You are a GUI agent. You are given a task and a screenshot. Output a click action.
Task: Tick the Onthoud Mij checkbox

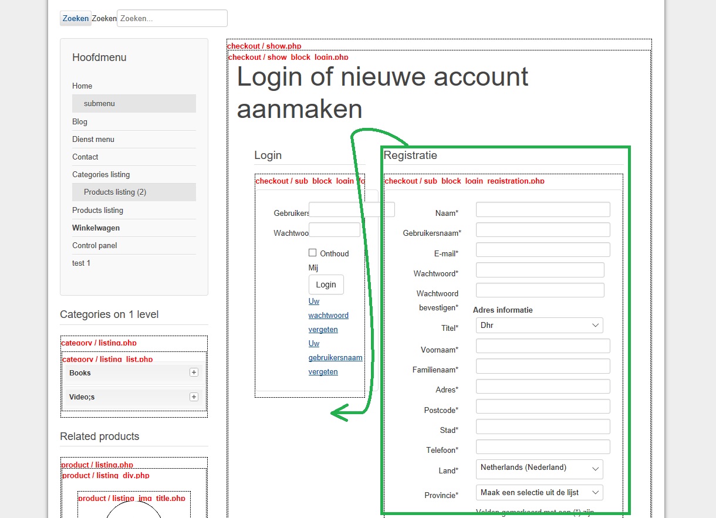click(313, 253)
